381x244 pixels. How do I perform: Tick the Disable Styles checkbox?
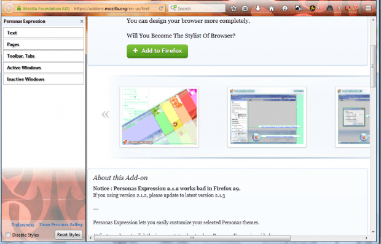point(8,235)
